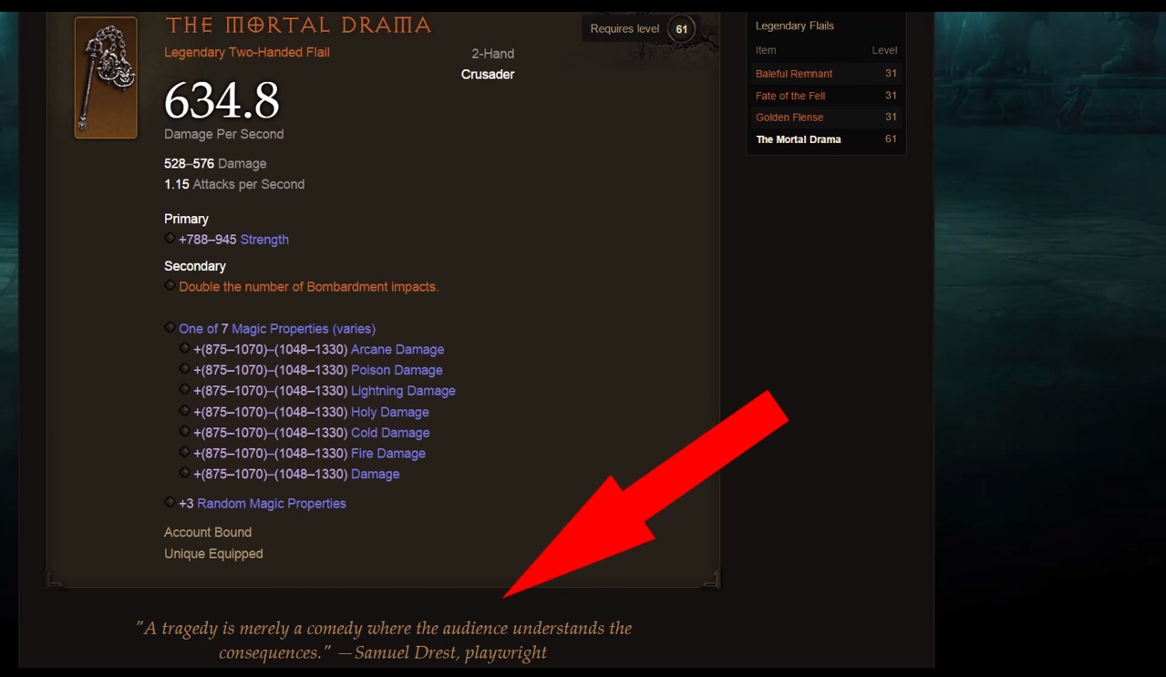This screenshot has width=1166, height=677.
Task: Click The Mortal Drama flail item icon
Action: [x=106, y=78]
